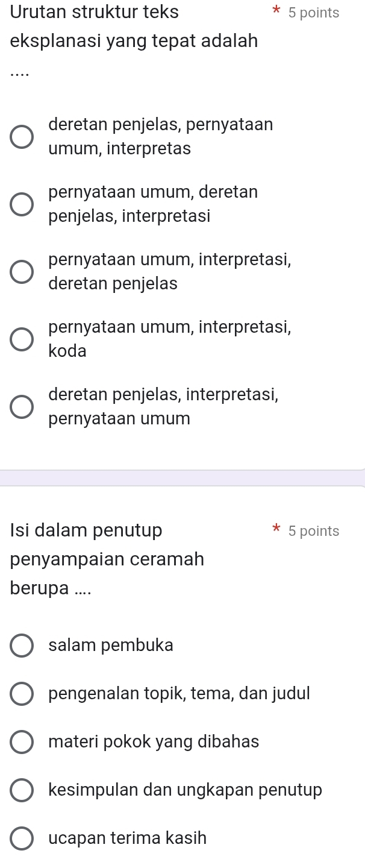Mark the 'deretan penjelas, interpretasi, pernyataan umum' radio circle
The height and width of the screenshot is (868, 365).
22,407
